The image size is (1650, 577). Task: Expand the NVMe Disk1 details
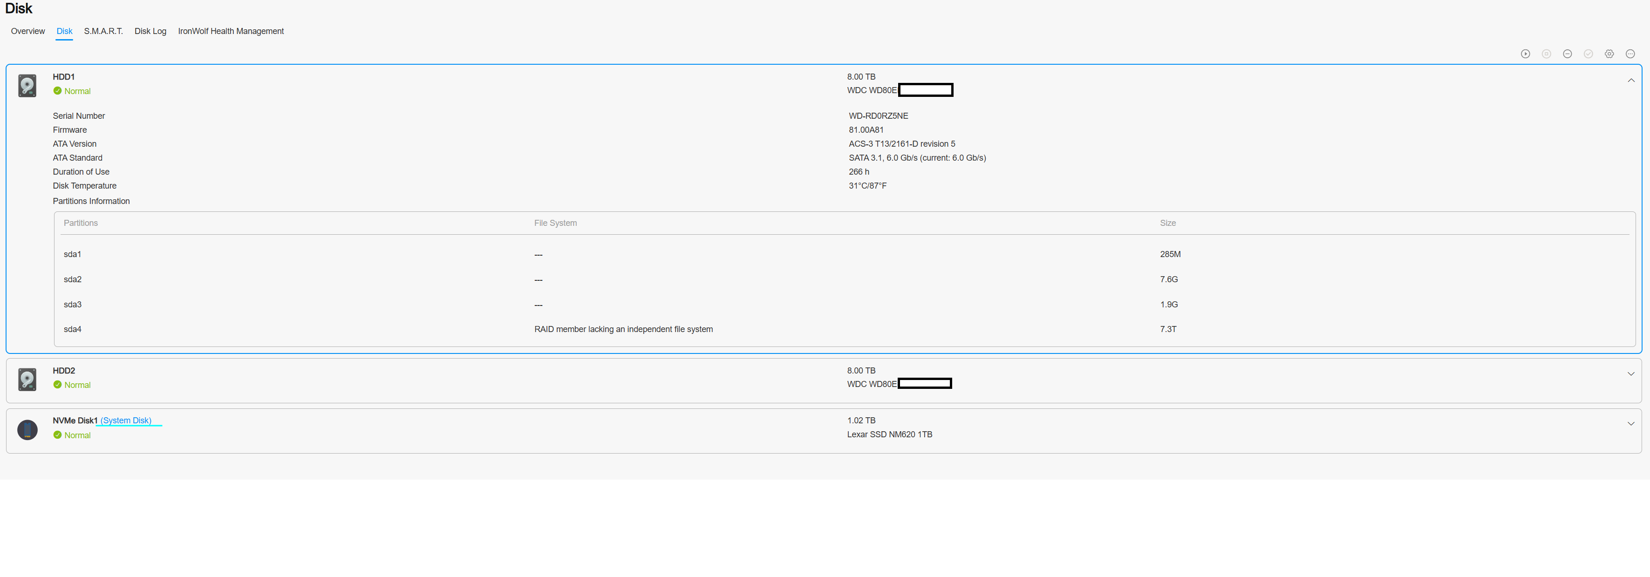(1631, 424)
